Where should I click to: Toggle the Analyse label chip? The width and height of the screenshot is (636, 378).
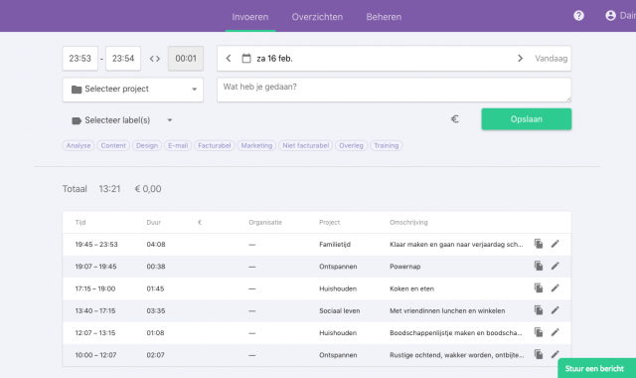79,146
